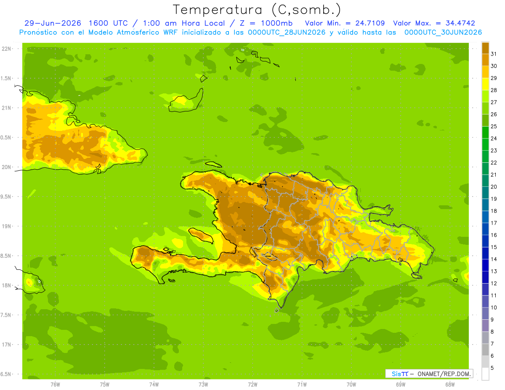The width and height of the screenshot is (505, 390).
Task: Click the 'Valor Min. = 24.7109' reading
Action: [345, 23]
